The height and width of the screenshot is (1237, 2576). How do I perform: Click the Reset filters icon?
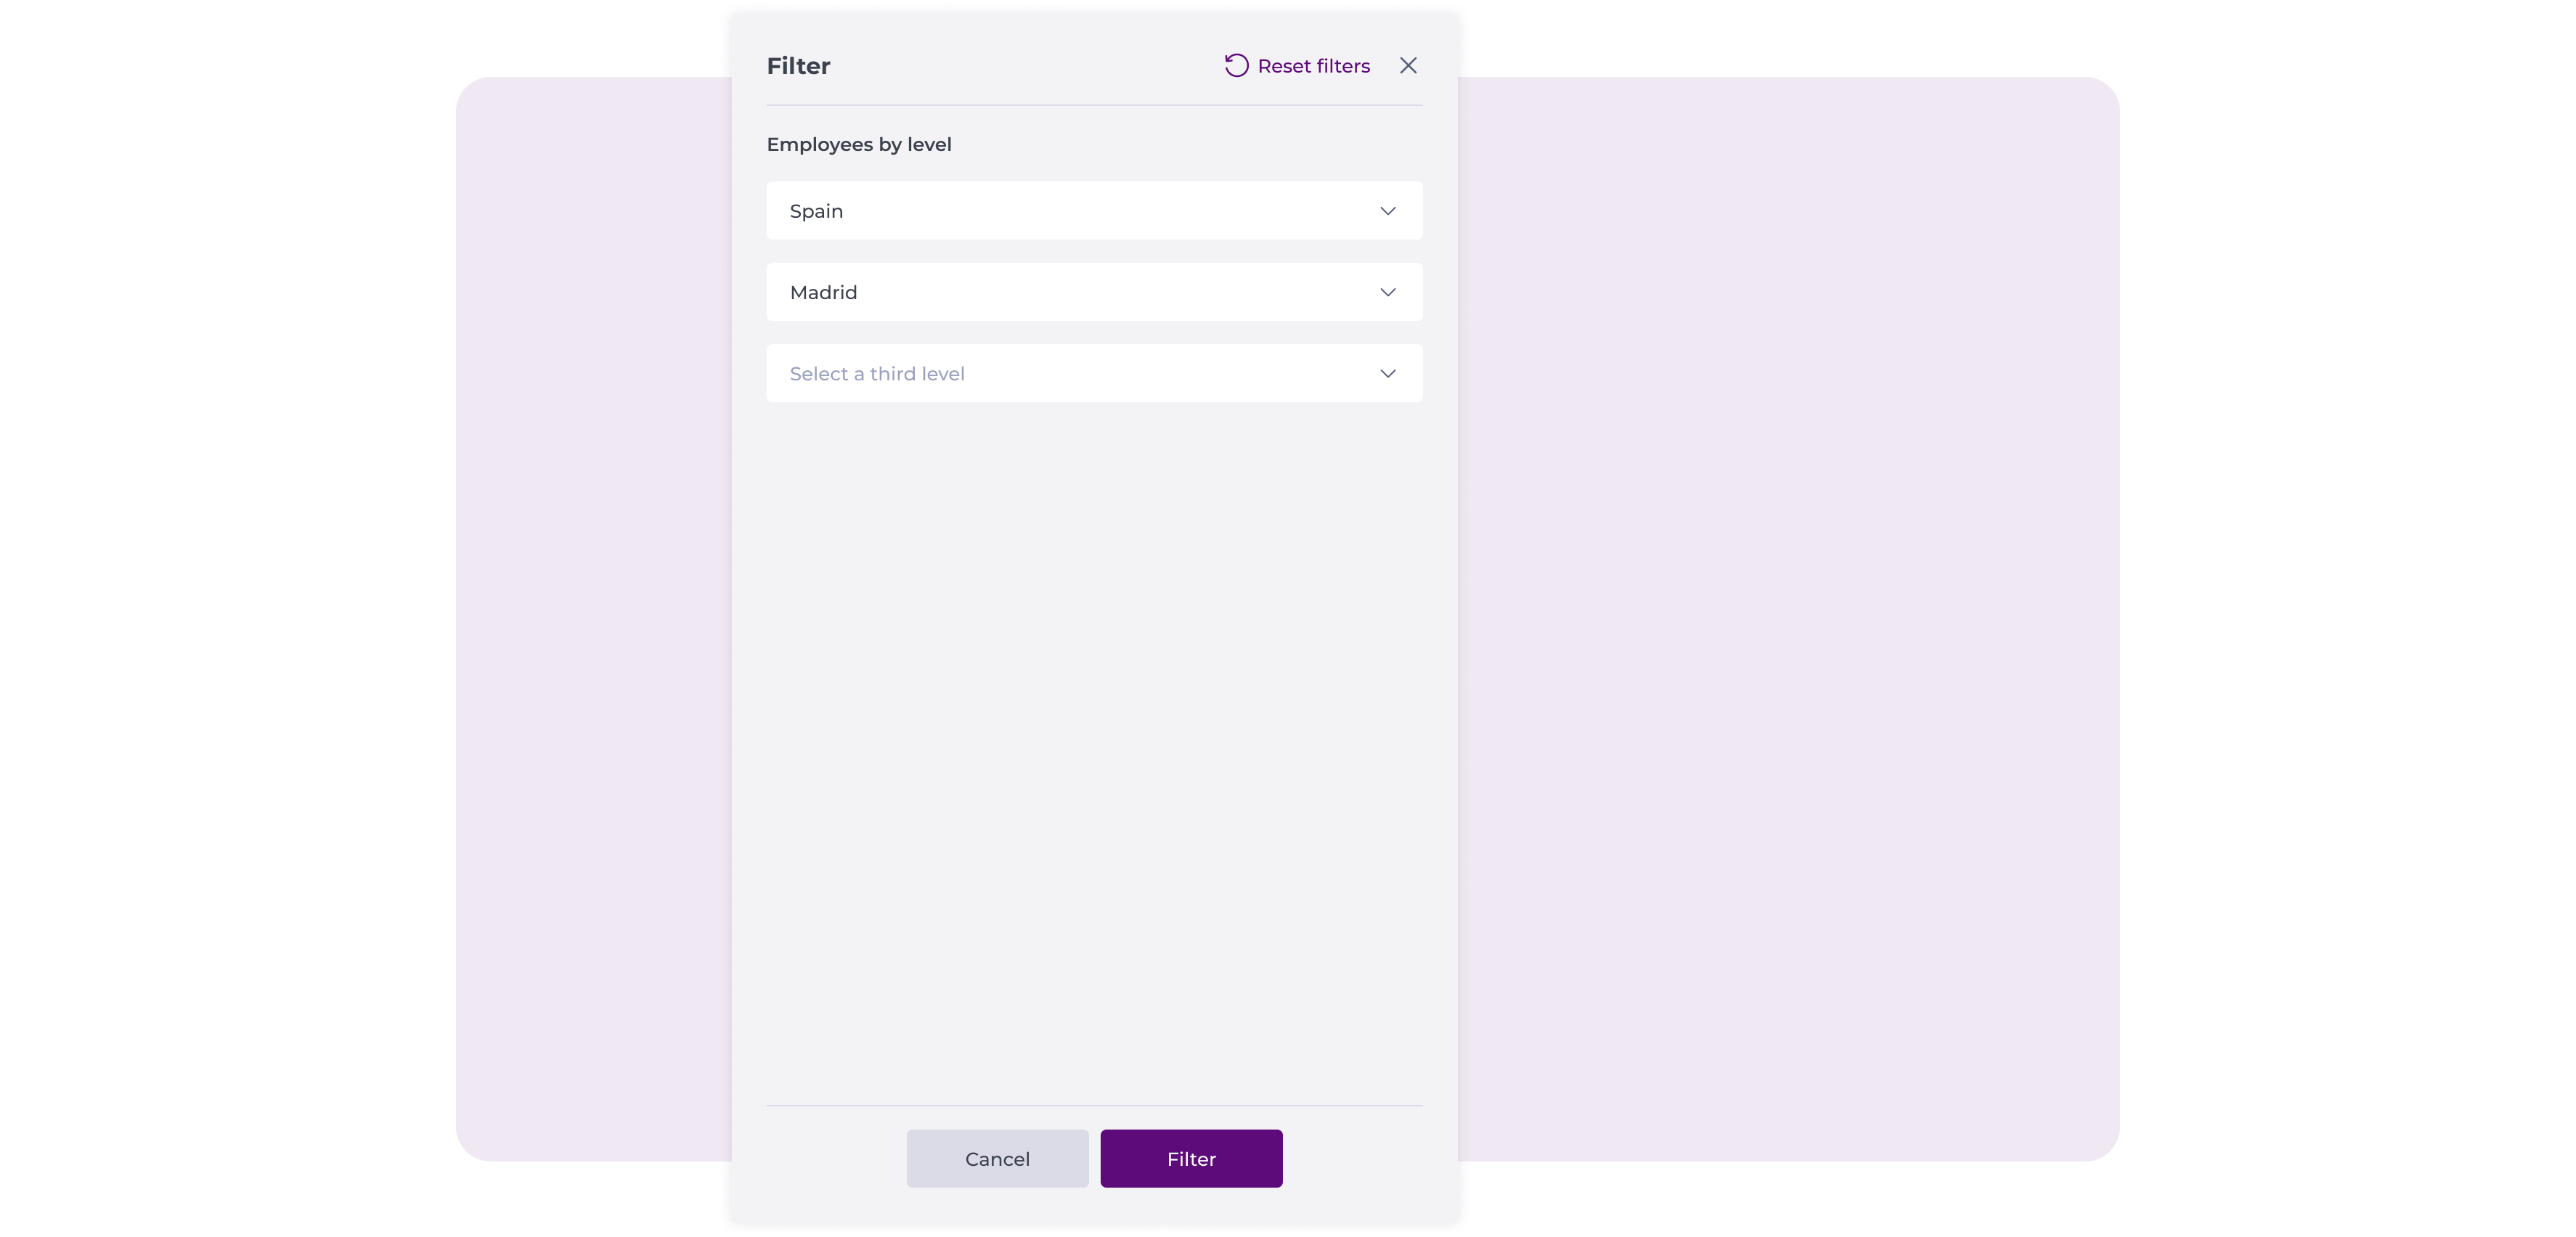1237,66
